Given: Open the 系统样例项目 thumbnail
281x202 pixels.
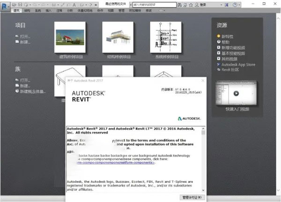Looking at the screenshot, I should (x=166, y=37).
